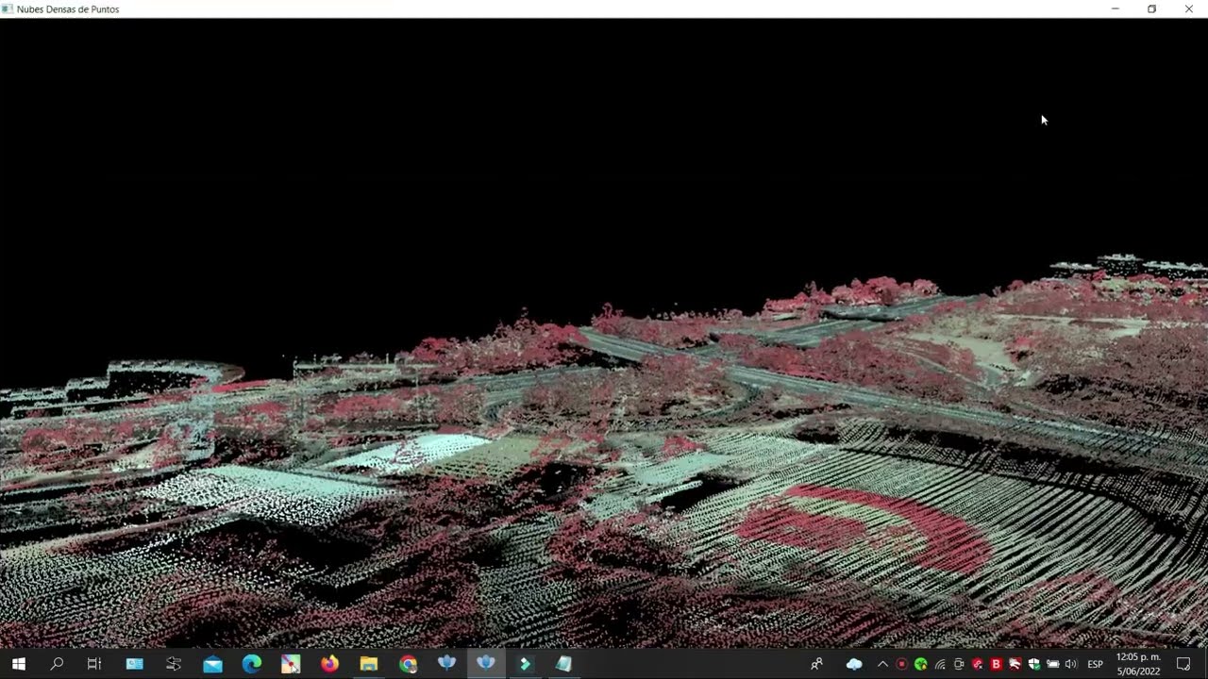Open People icon in system tray
The width and height of the screenshot is (1208, 679).
816,664
